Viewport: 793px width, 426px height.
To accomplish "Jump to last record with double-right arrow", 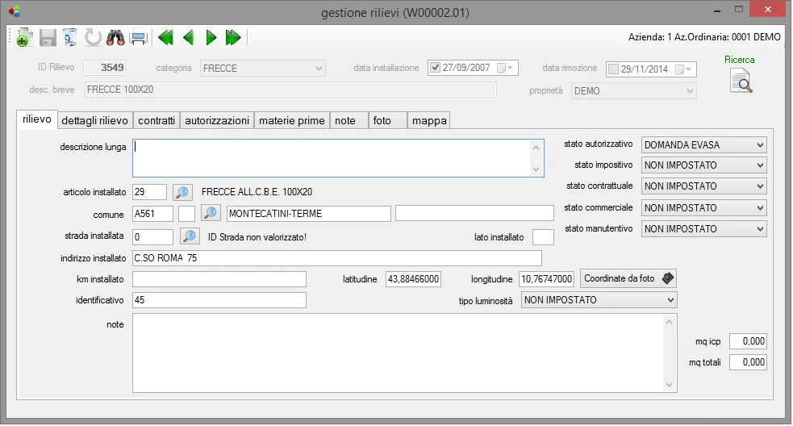I will [x=234, y=37].
